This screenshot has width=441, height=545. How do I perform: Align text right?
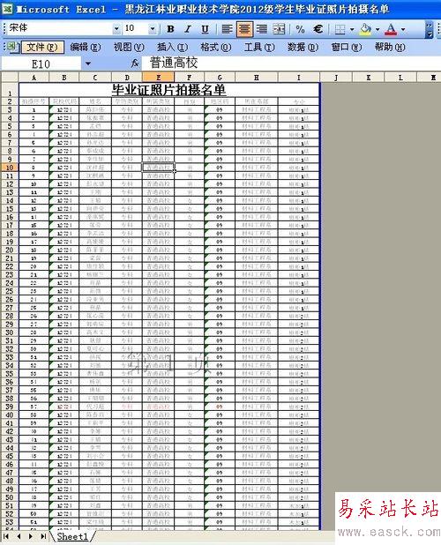tap(262, 29)
